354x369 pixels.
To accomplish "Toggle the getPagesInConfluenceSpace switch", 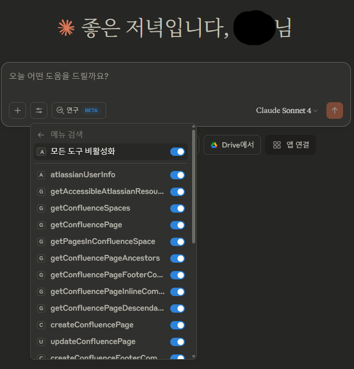I will 178,242.
